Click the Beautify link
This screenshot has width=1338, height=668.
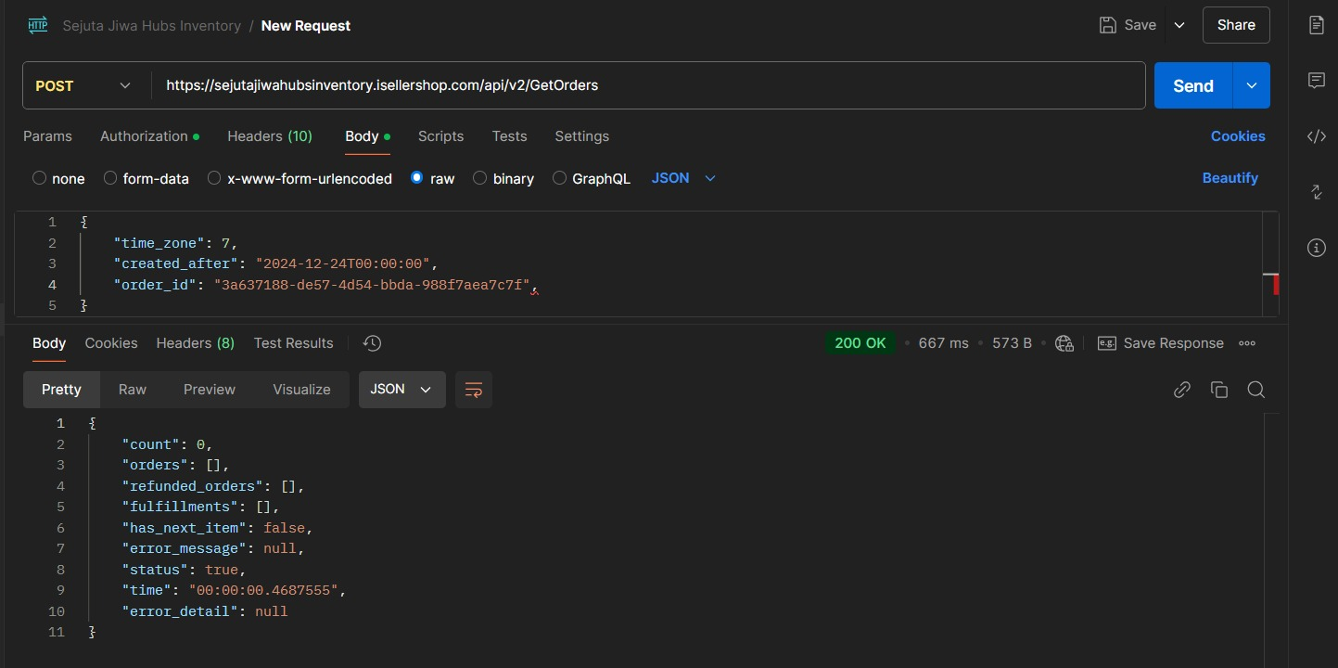click(x=1230, y=178)
